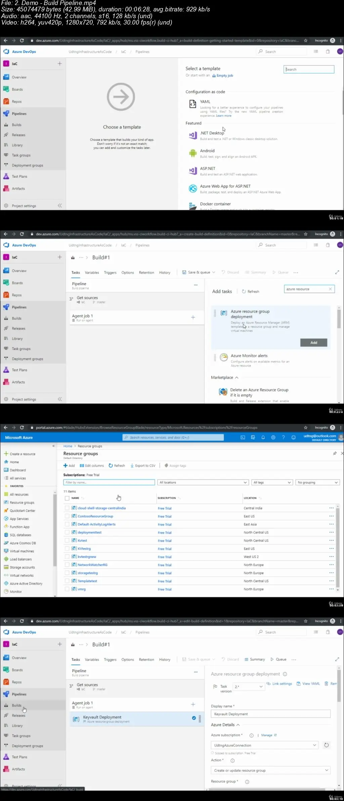Open the Manage link for Azure subscription

(269, 735)
